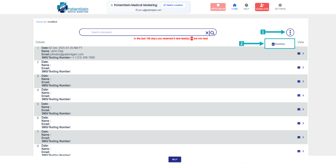Go to HOME in top navigation
The width and height of the screenshot is (336, 163).
click(x=235, y=7)
